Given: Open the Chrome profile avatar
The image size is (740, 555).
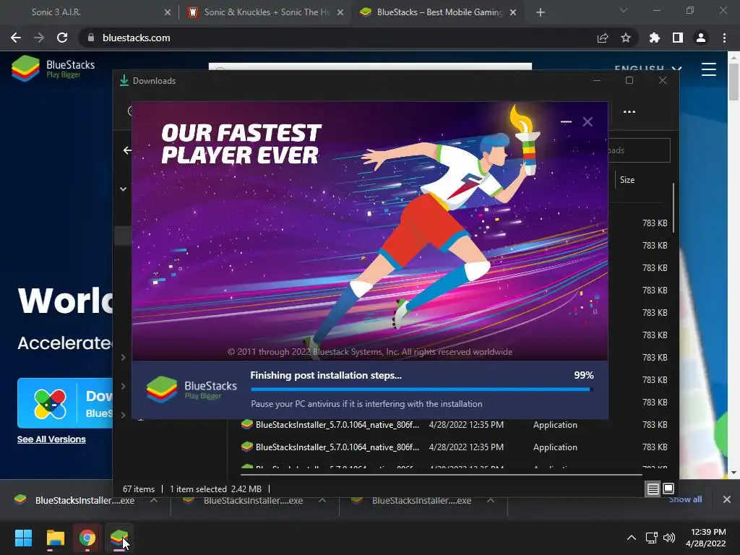Looking at the screenshot, I should click(x=701, y=38).
